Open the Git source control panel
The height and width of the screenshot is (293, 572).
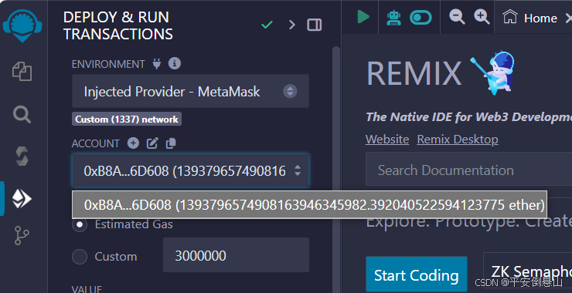coord(22,235)
